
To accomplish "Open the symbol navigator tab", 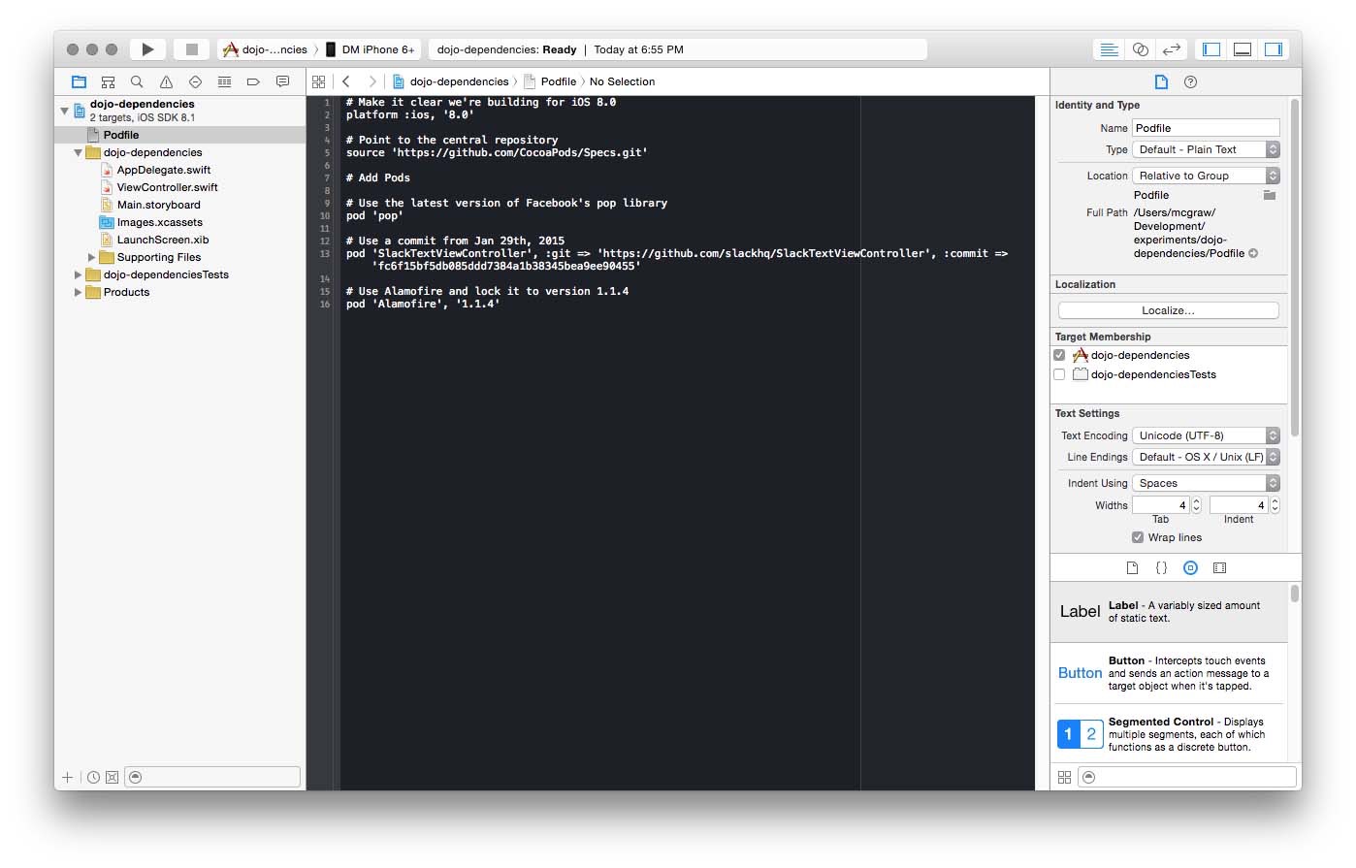I will (x=109, y=81).
